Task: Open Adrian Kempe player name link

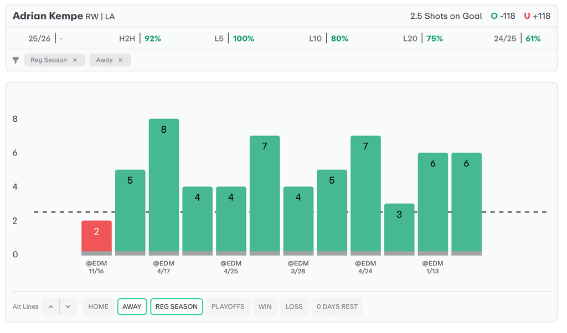Action: (x=48, y=16)
